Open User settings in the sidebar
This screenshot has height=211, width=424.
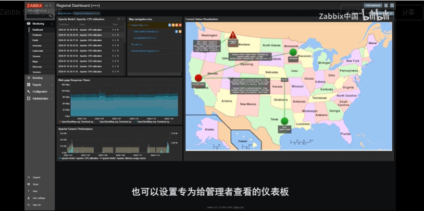pos(39,198)
